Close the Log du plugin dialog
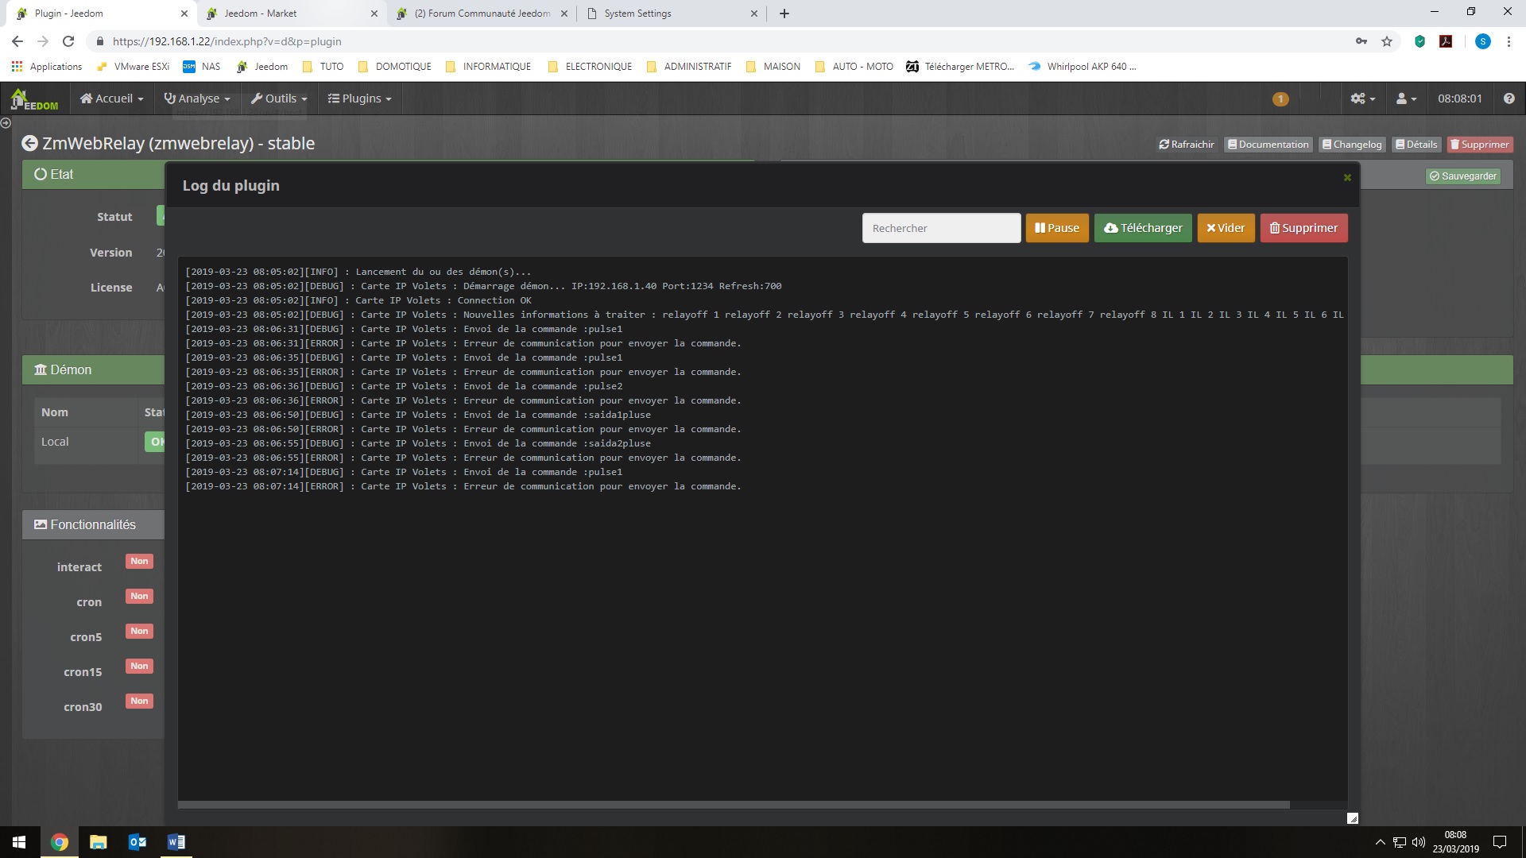The width and height of the screenshot is (1526, 858). [x=1347, y=178]
